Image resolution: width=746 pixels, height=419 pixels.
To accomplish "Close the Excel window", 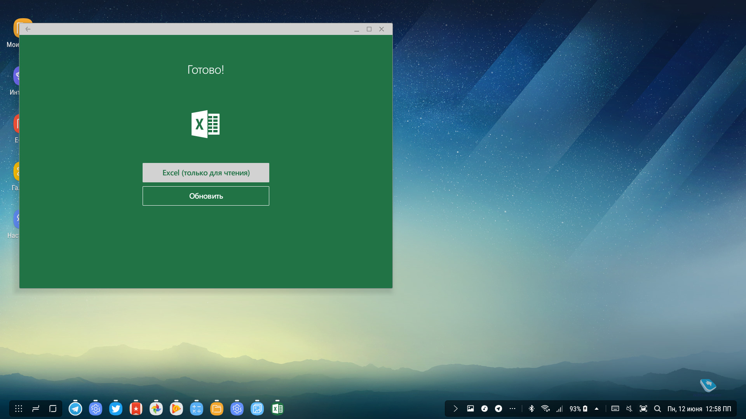I will coord(382,29).
